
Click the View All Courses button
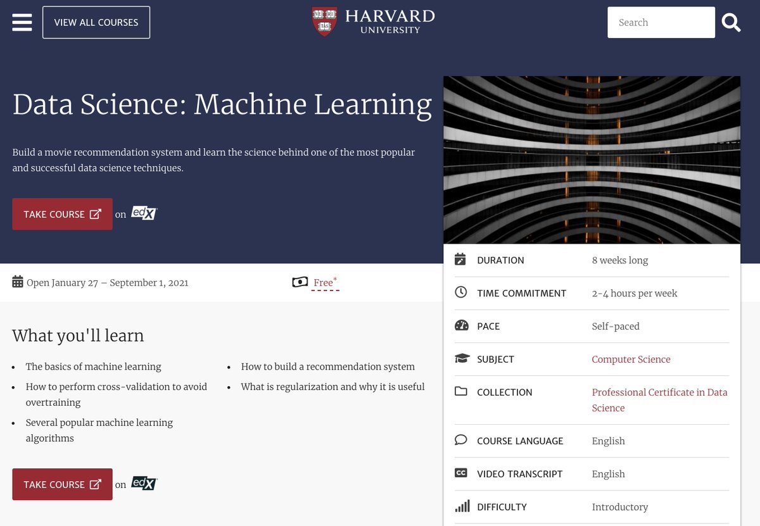[x=96, y=22]
